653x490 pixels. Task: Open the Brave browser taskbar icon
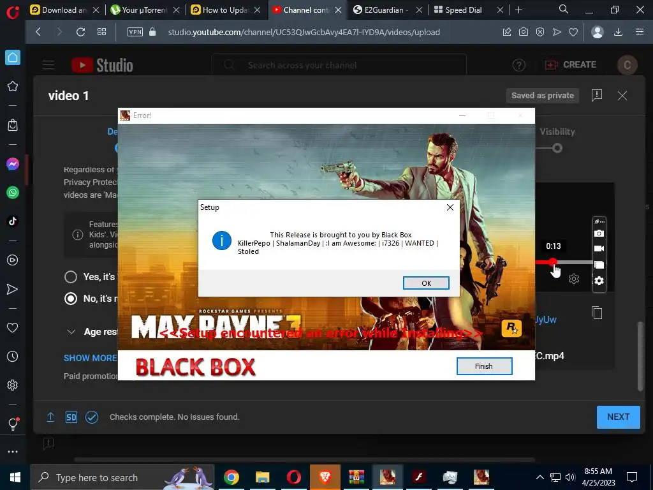325,477
